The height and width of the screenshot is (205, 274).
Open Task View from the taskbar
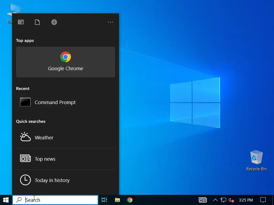pyautogui.click(x=104, y=200)
